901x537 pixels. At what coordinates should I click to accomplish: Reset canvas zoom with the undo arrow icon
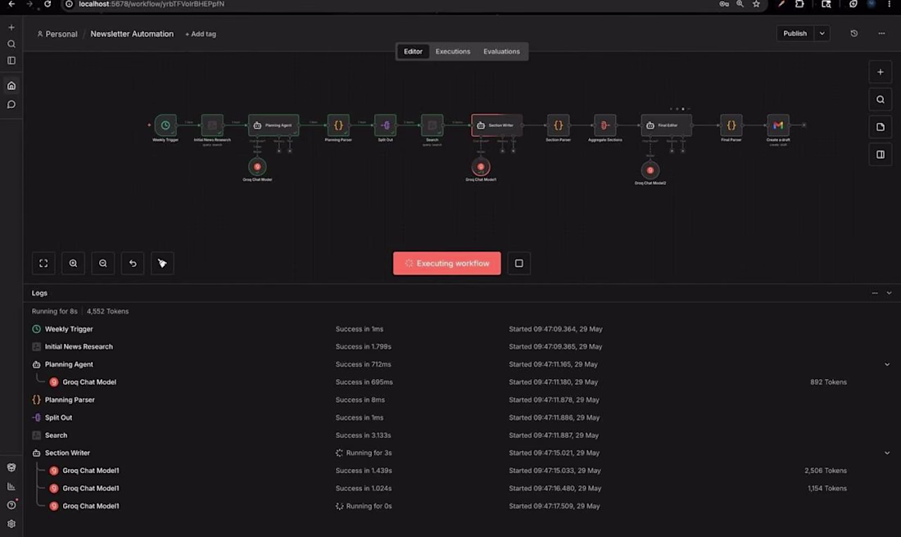pyautogui.click(x=133, y=263)
